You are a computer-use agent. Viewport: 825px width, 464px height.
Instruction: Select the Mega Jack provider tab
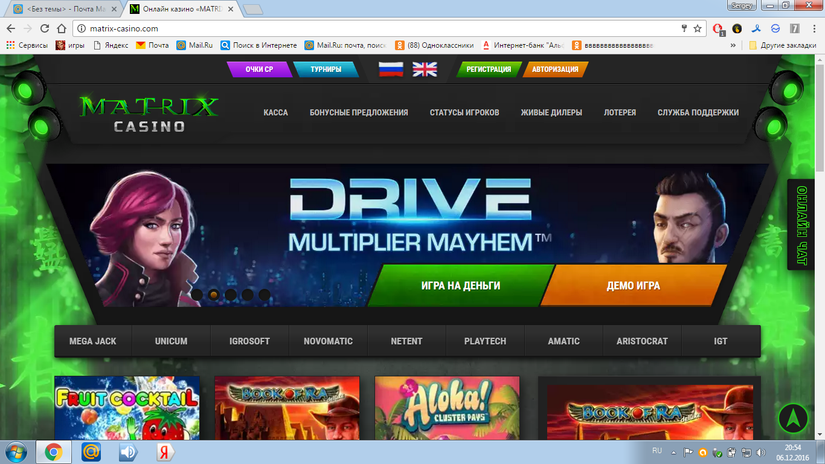click(93, 341)
